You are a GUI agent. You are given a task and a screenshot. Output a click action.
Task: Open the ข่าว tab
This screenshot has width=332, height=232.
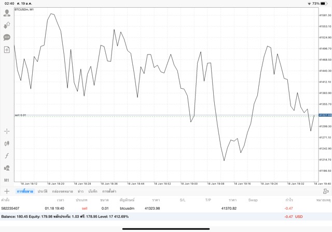[80, 192]
